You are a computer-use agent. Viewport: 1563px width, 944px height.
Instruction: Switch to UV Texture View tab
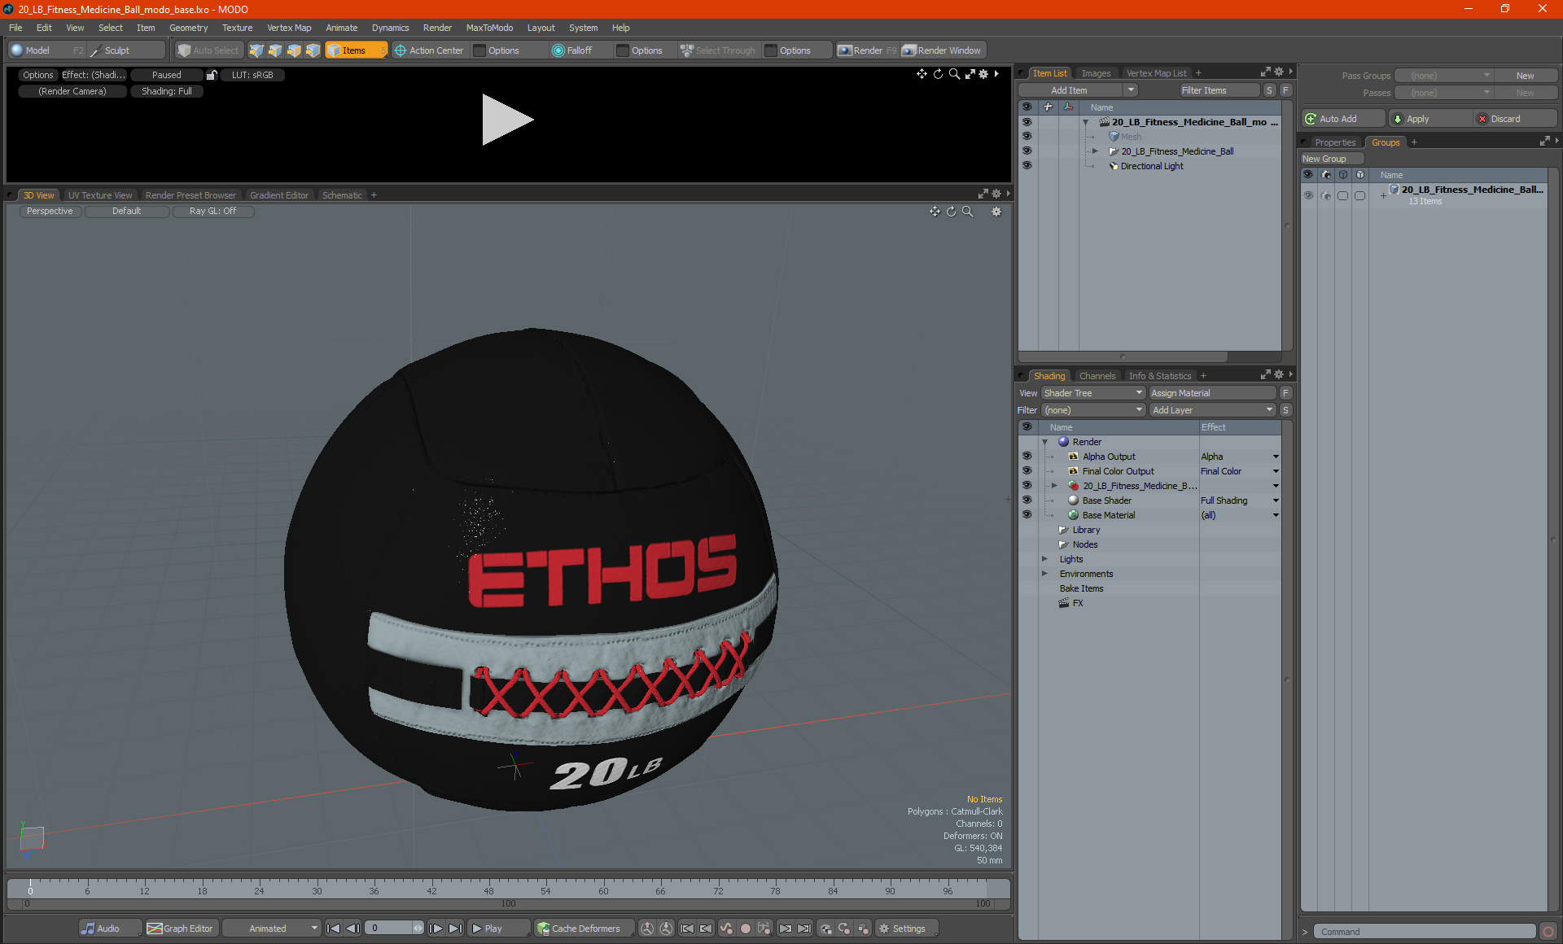99,195
